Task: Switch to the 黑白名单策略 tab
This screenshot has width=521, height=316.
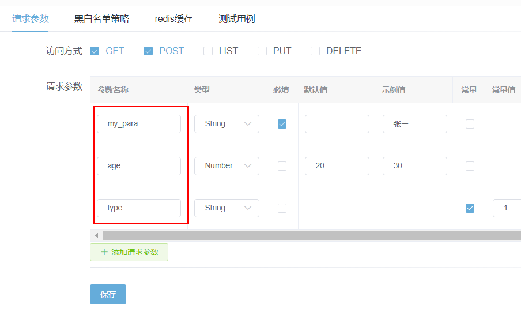Action: pos(101,19)
